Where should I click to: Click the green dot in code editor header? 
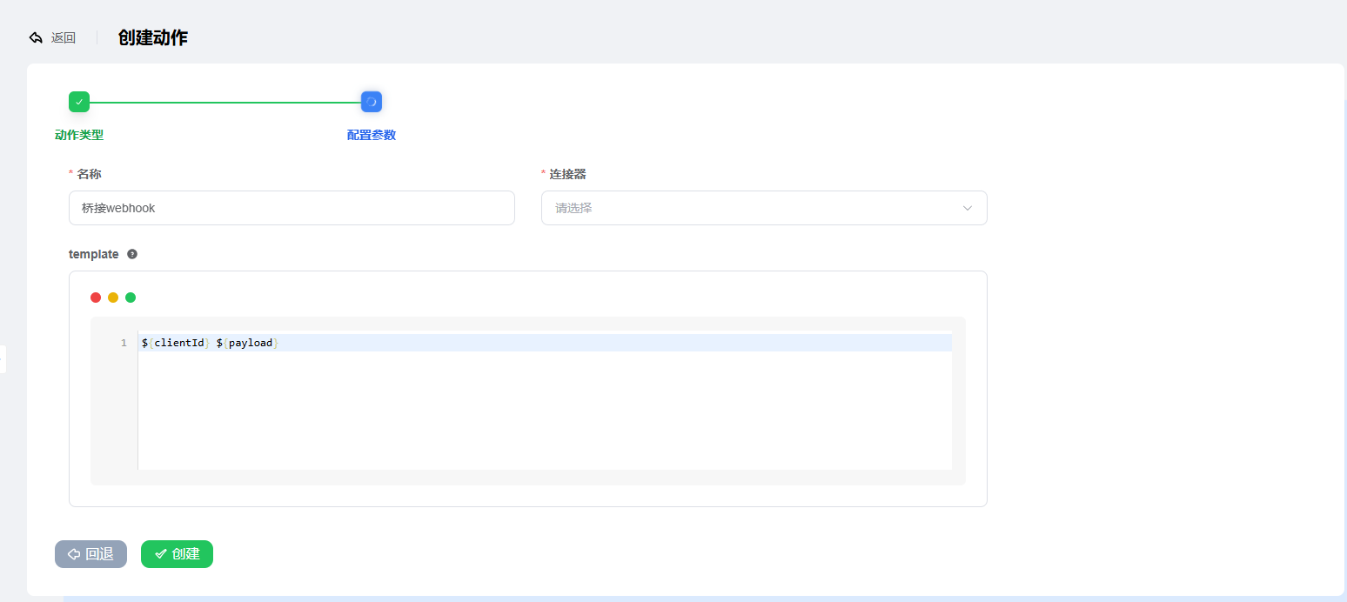pyautogui.click(x=131, y=298)
